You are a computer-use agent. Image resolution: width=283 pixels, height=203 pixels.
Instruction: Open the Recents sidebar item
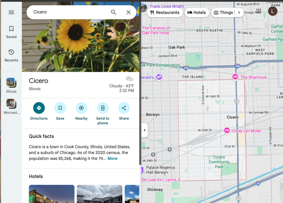[x=11, y=55]
